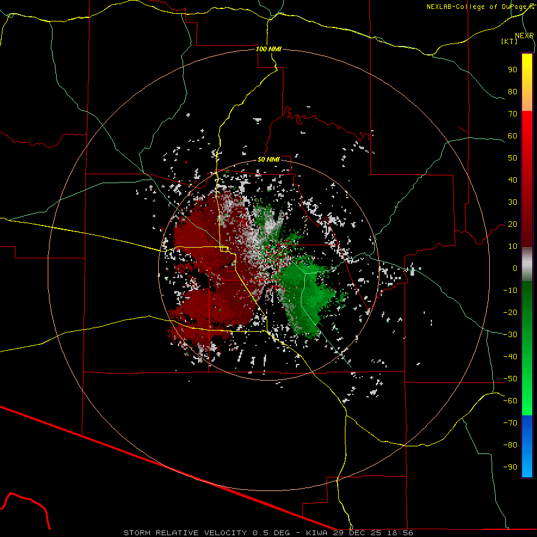Click the 0 knot scale label

pos(515,268)
